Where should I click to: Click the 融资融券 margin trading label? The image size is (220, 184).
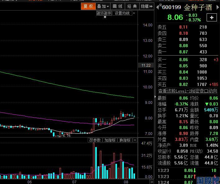click(x=104, y=13)
